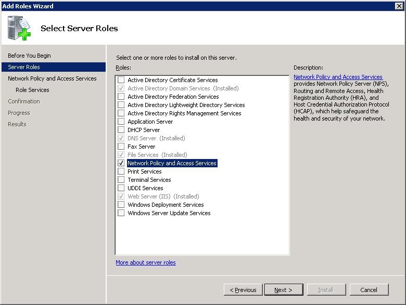This screenshot has height=305, width=406.
Task: Check the UDDI Services checkbox
Action: point(121,188)
